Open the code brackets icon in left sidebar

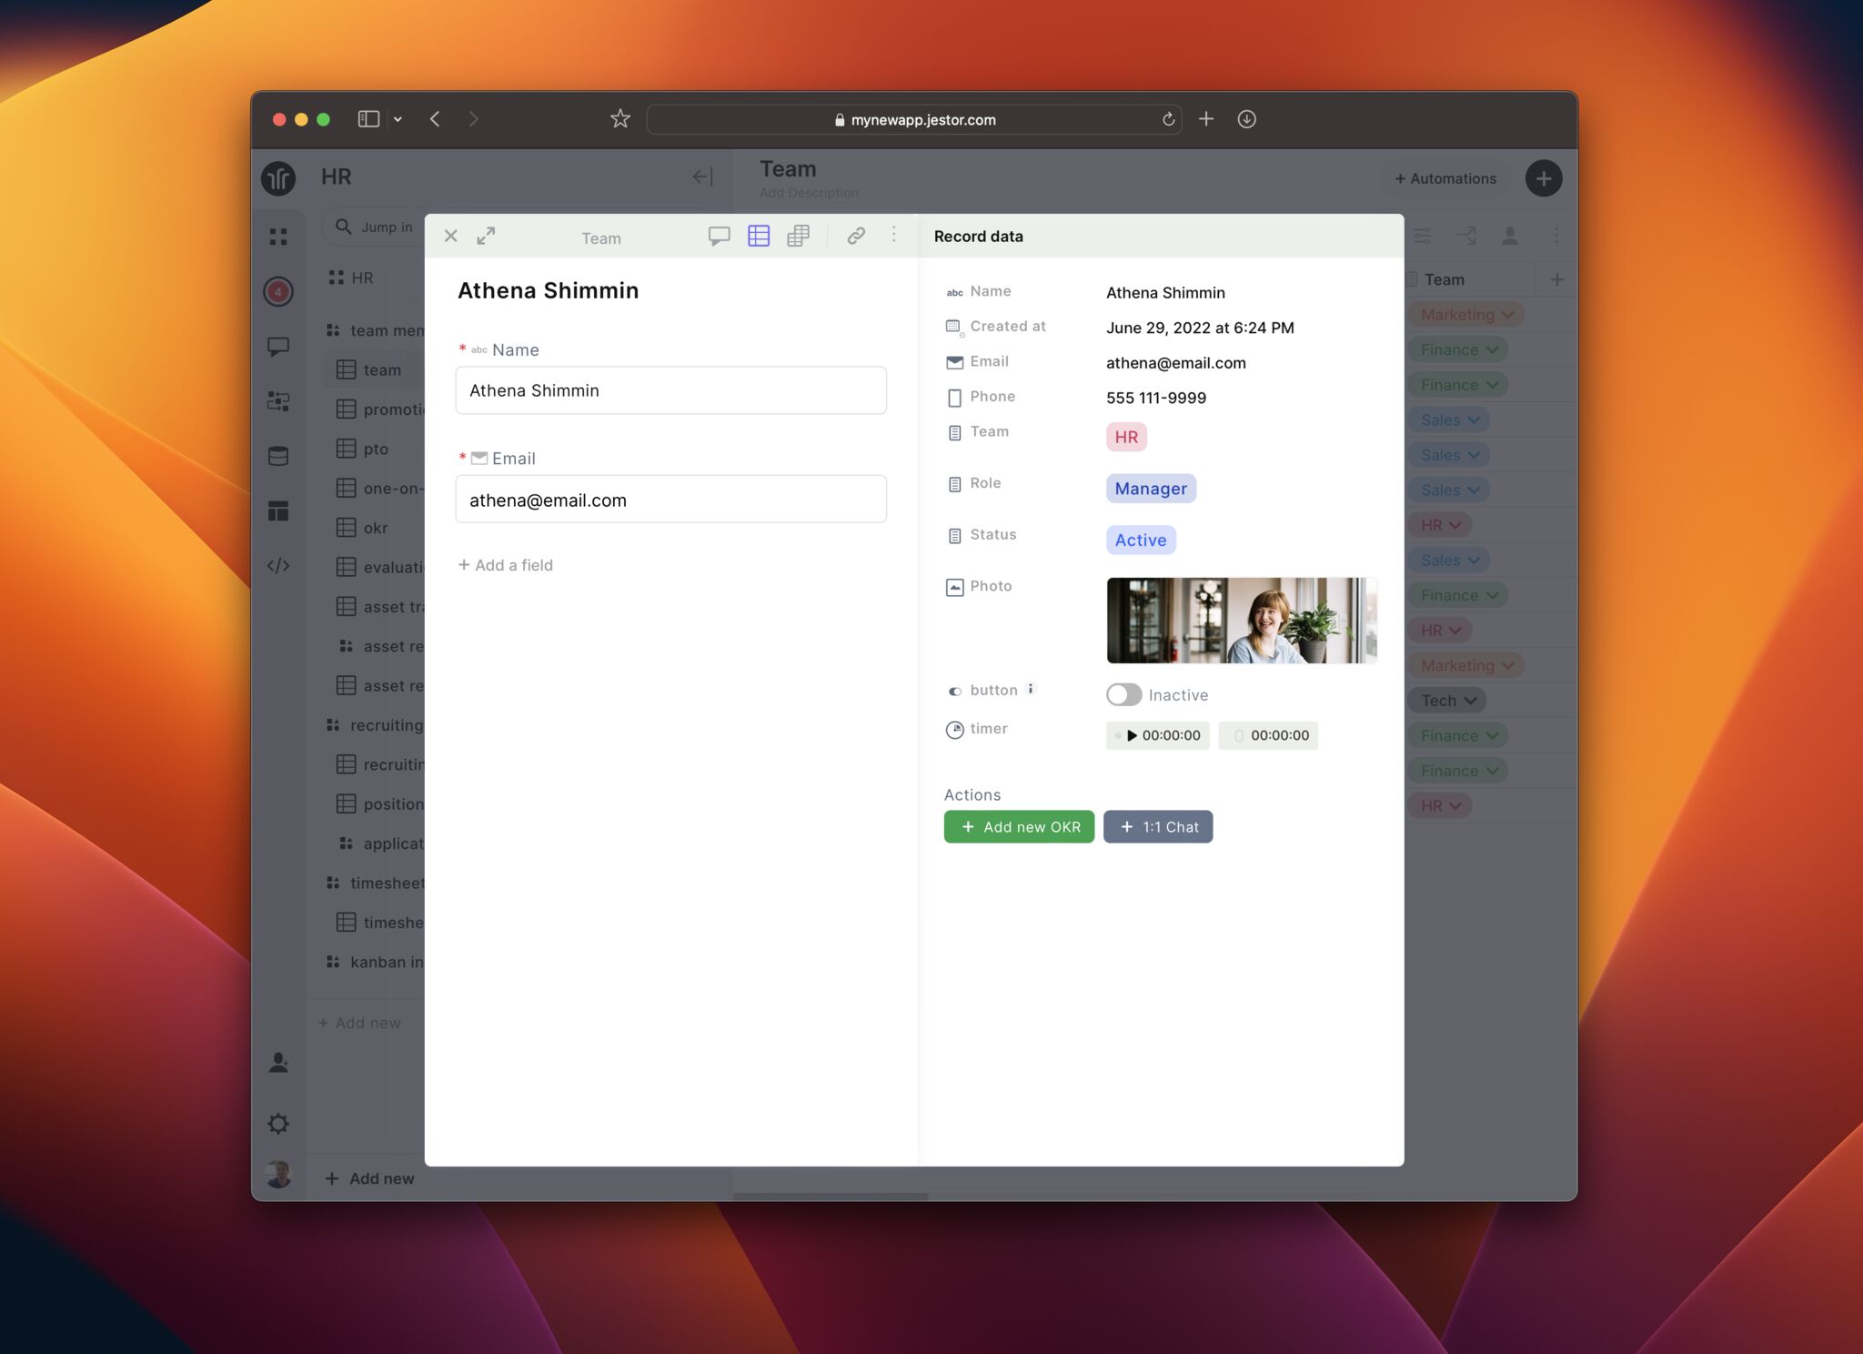point(278,566)
